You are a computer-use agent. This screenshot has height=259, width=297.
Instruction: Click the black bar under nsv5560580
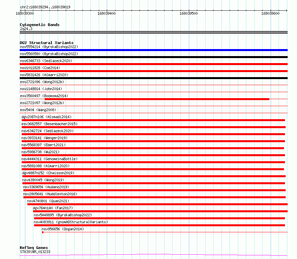tap(154, 57)
